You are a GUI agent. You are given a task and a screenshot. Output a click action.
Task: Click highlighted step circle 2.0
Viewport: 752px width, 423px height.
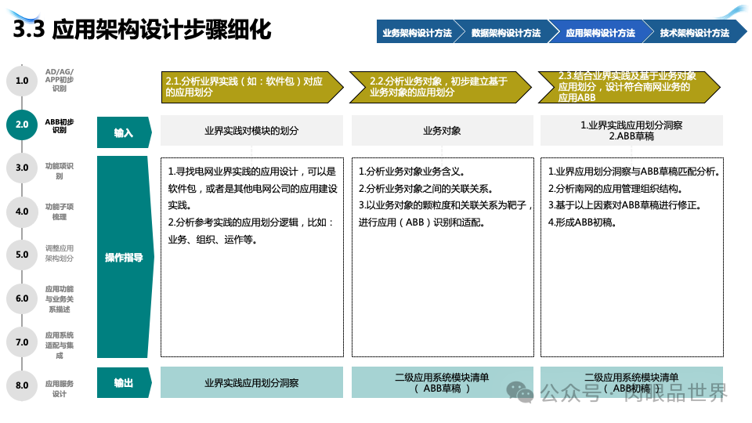coord(22,125)
